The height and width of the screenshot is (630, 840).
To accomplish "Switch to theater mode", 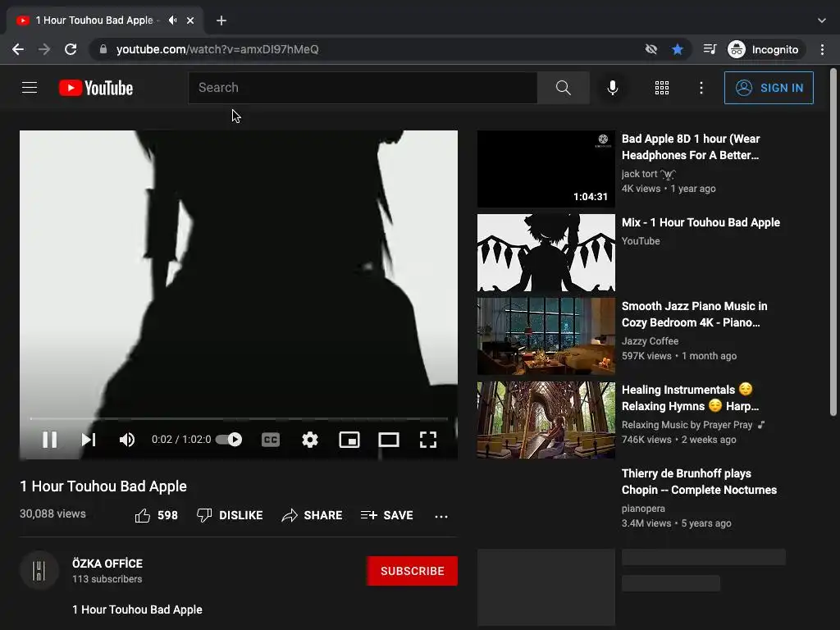I will [388, 440].
